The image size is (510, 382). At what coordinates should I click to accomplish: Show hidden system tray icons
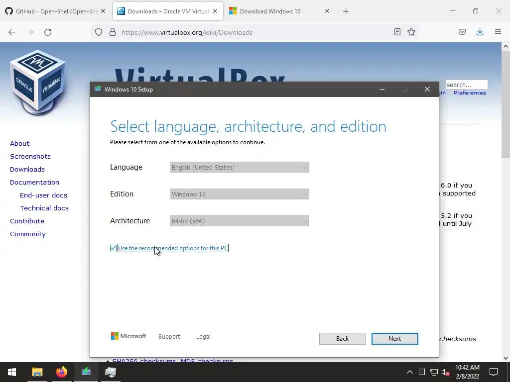pyautogui.click(x=410, y=372)
